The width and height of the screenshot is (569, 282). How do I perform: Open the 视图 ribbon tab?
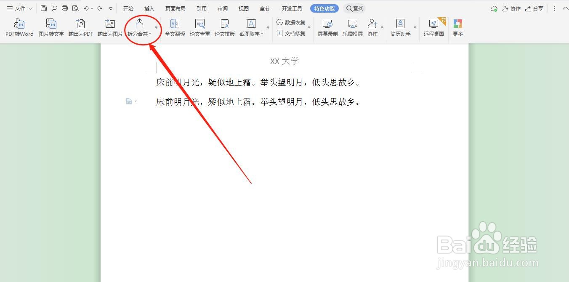point(243,8)
